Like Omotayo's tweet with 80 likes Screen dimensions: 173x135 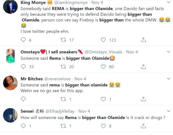point(103,66)
